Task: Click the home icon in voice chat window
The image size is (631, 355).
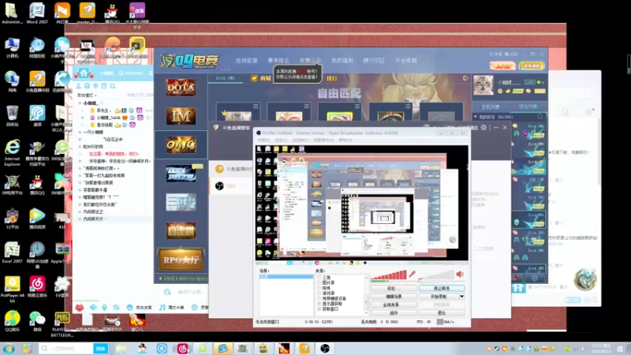Action: click(84, 73)
